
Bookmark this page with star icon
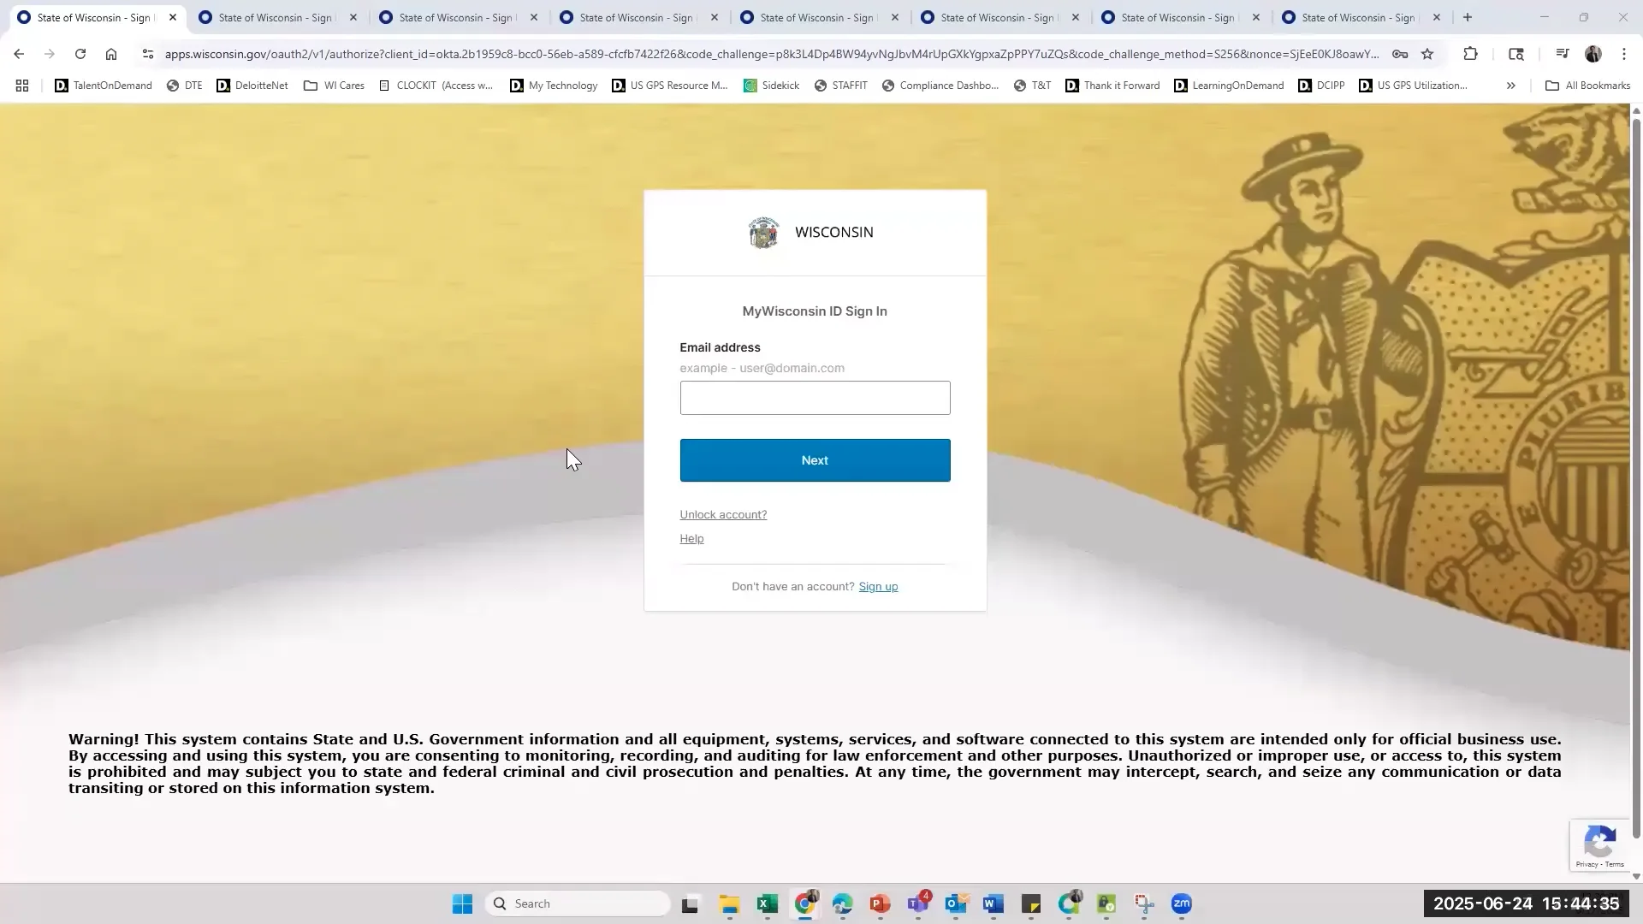tap(1427, 54)
